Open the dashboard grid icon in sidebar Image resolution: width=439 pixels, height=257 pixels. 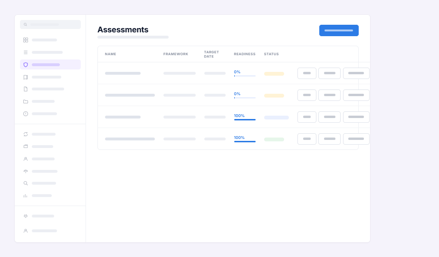tap(26, 40)
